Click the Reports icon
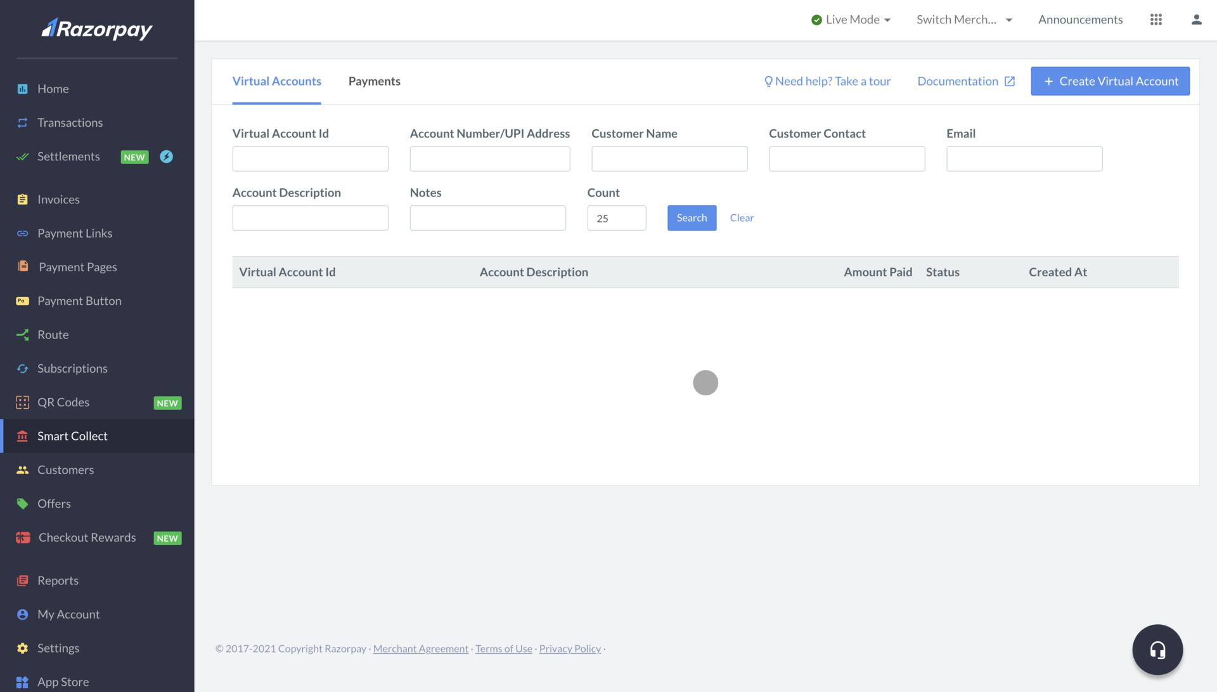 22,580
